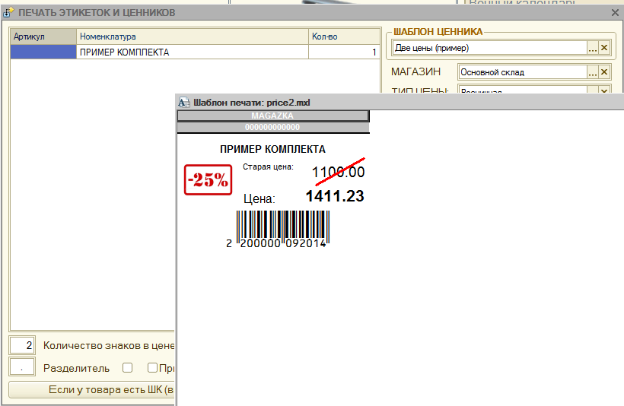The image size is (624, 406).
Task: Click the 'Шаблон печати: price2.mxl' title bar
Action: click(x=400, y=102)
